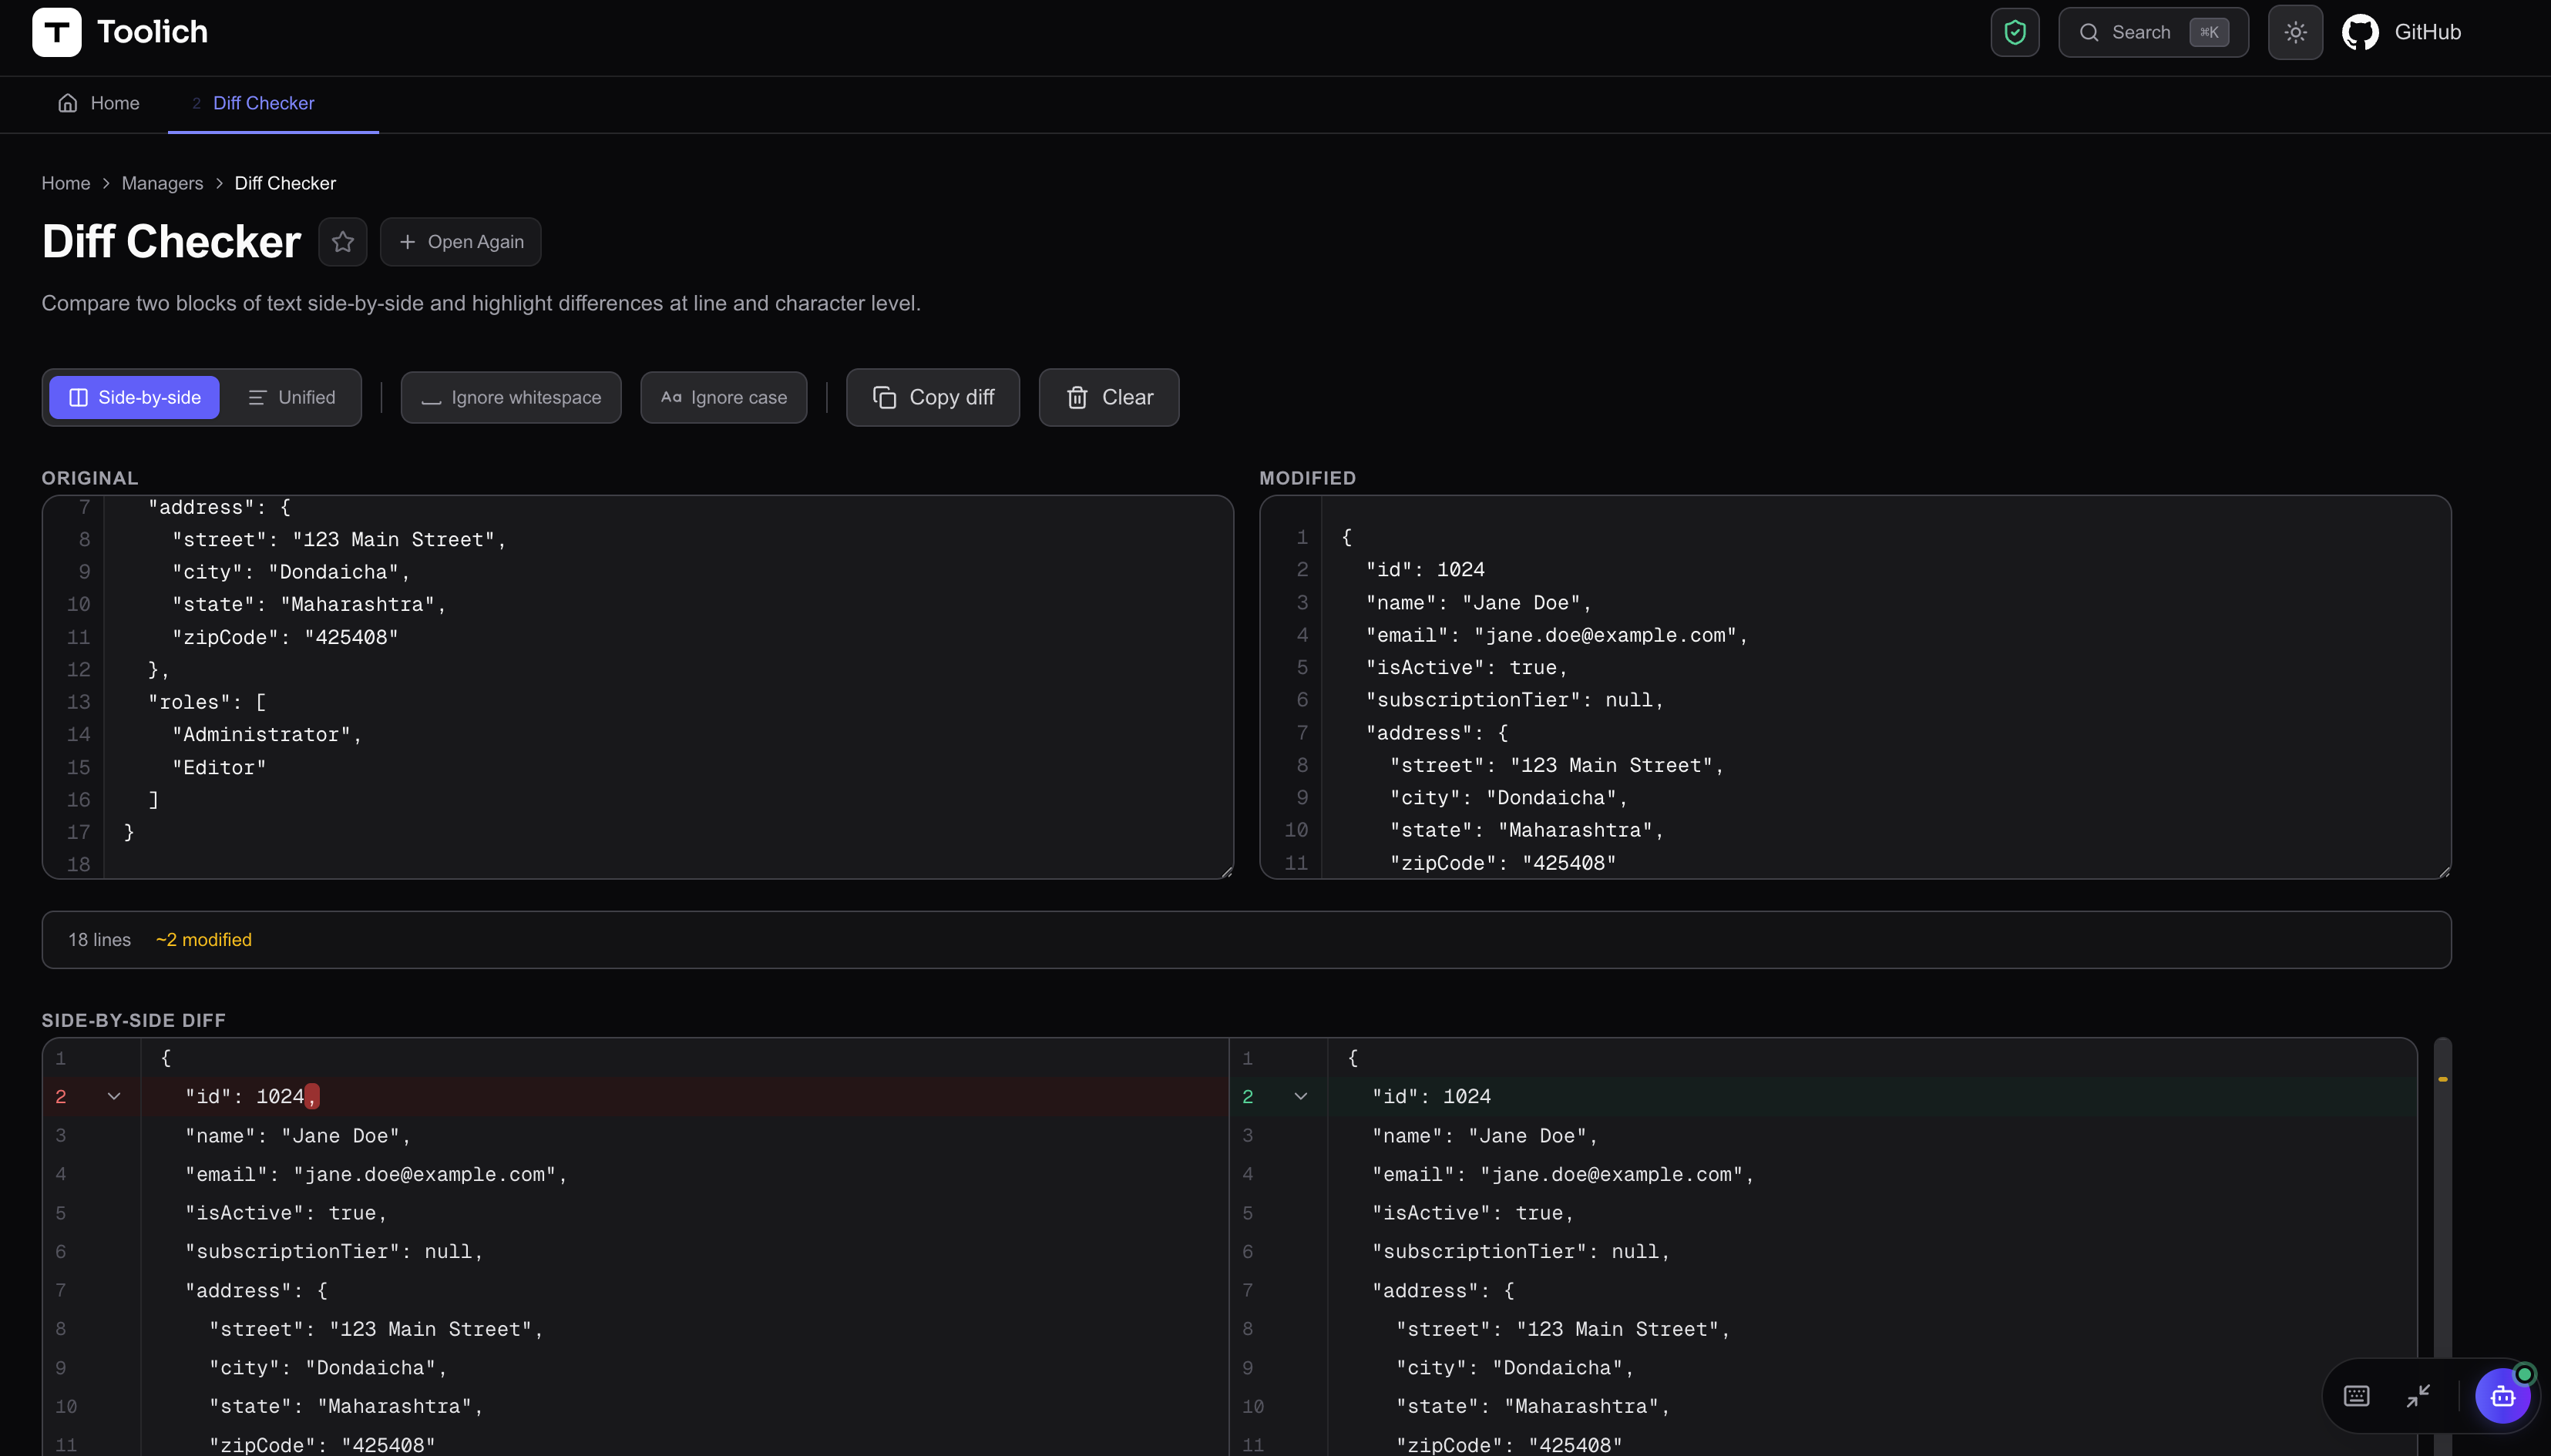This screenshot has width=2551, height=1456.
Task: Click the Home tab house icon
Action: tap(68, 103)
